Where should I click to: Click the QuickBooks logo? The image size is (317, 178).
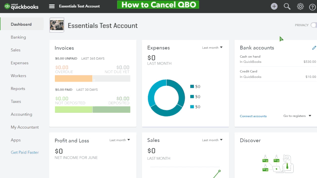(x=22, y=6)
